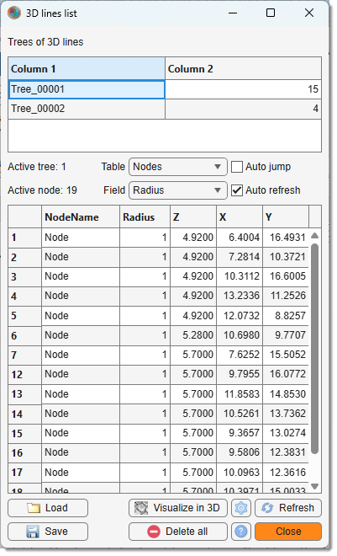Click X value 12.0732 in row 5
The width and height of the screenshot is (337, 556).
240,316
